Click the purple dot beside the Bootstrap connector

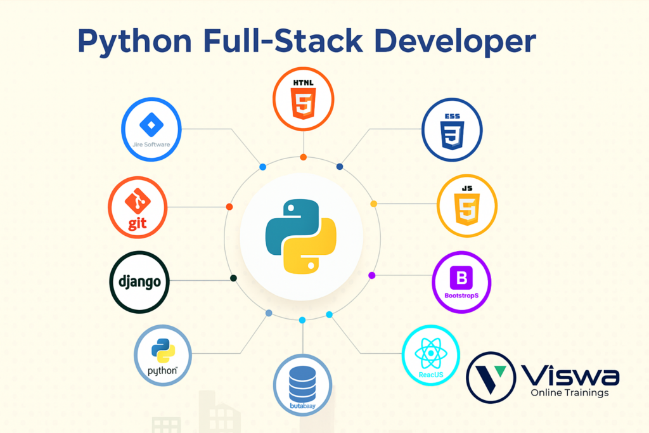(372, 275)
